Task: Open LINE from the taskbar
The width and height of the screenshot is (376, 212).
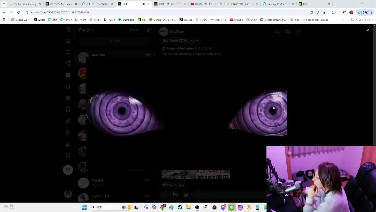Action: (232, 207)
